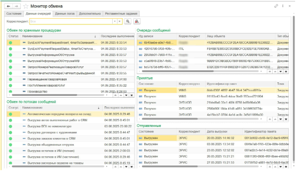Click horizontal scrollbar under Очереди сообщений table

click(x=178, y=71)
